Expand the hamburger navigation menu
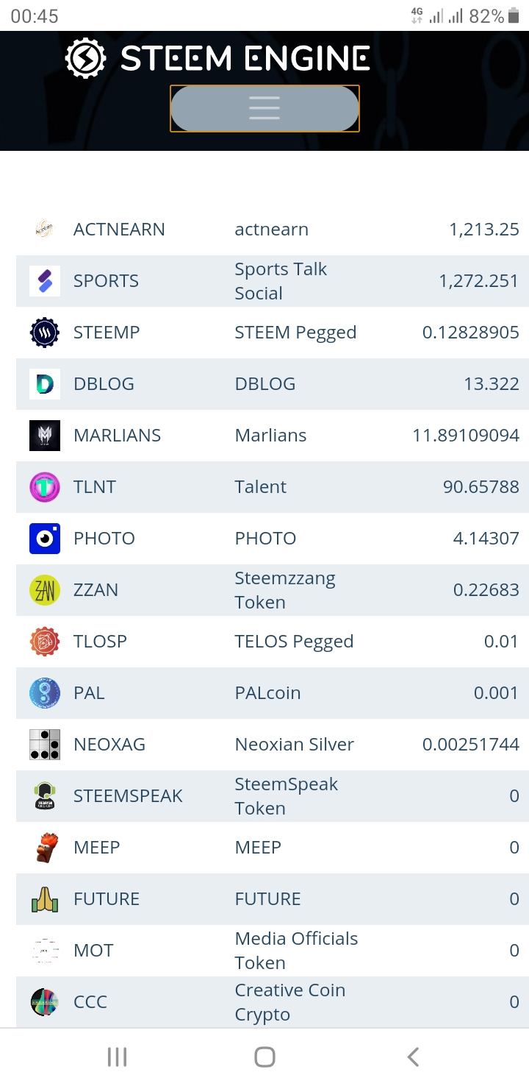The image size is (529, 1089). 264,108
